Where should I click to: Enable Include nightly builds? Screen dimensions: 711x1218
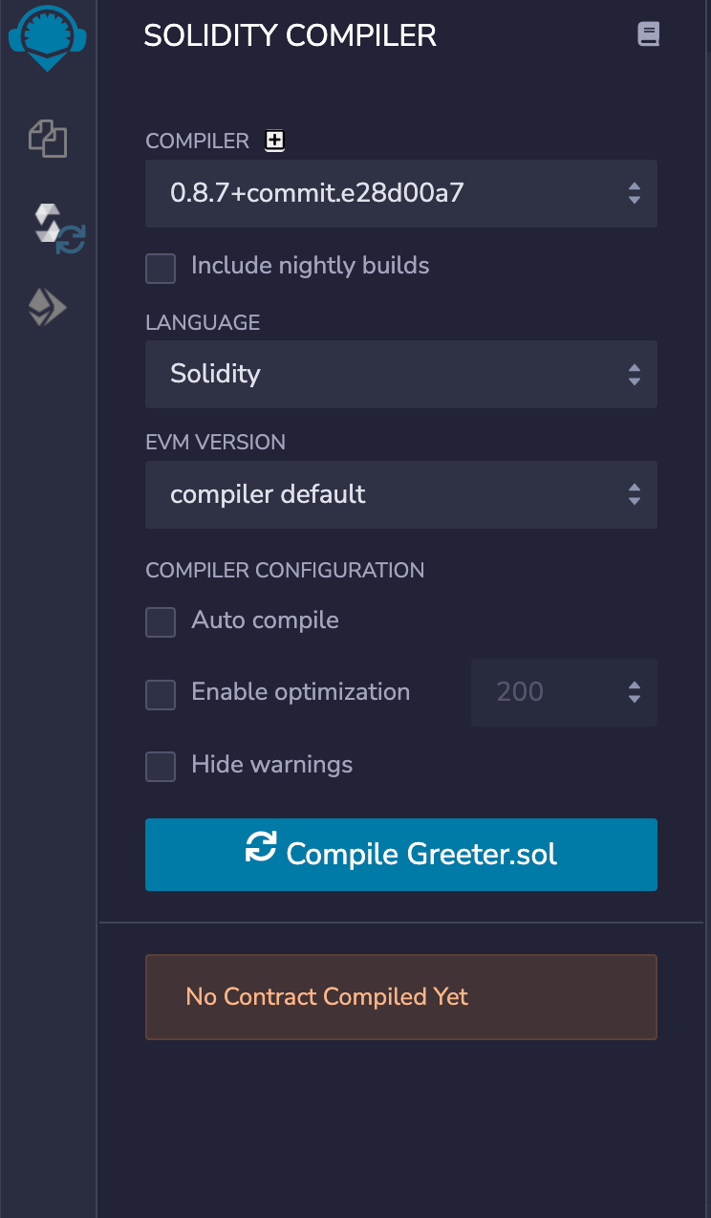pyautogui.click(x=161, y=269)
